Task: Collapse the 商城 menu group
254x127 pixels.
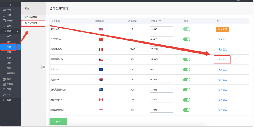Action: click(x=17, y=31)
